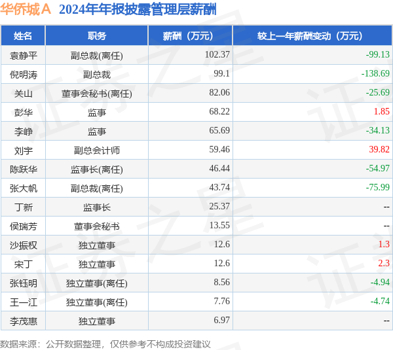Select the name 张钰明

click(x=24, y=283)
